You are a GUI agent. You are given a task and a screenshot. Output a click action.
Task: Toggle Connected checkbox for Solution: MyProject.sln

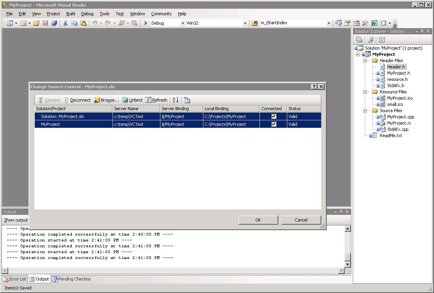(x=274, y=116)
